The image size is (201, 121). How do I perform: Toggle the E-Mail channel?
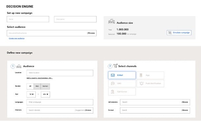click(122, 75)
